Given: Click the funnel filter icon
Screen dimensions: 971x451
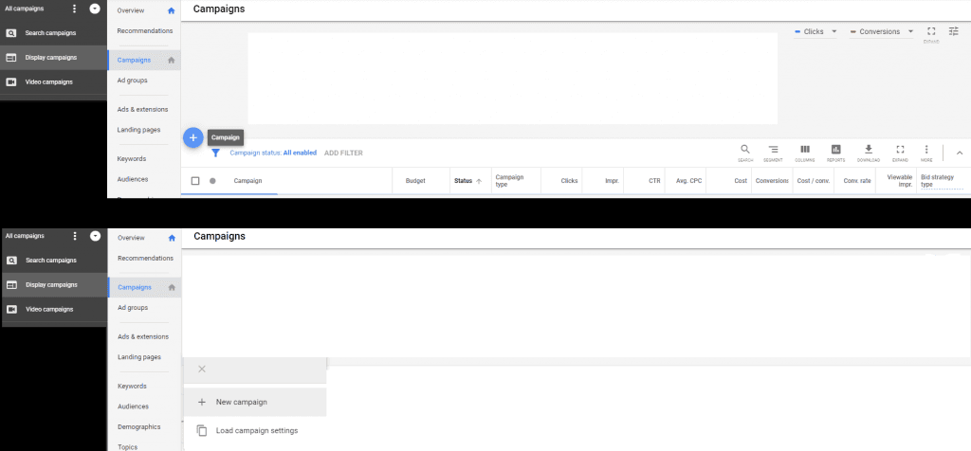Looking at the screenshot, I should 215,153.
